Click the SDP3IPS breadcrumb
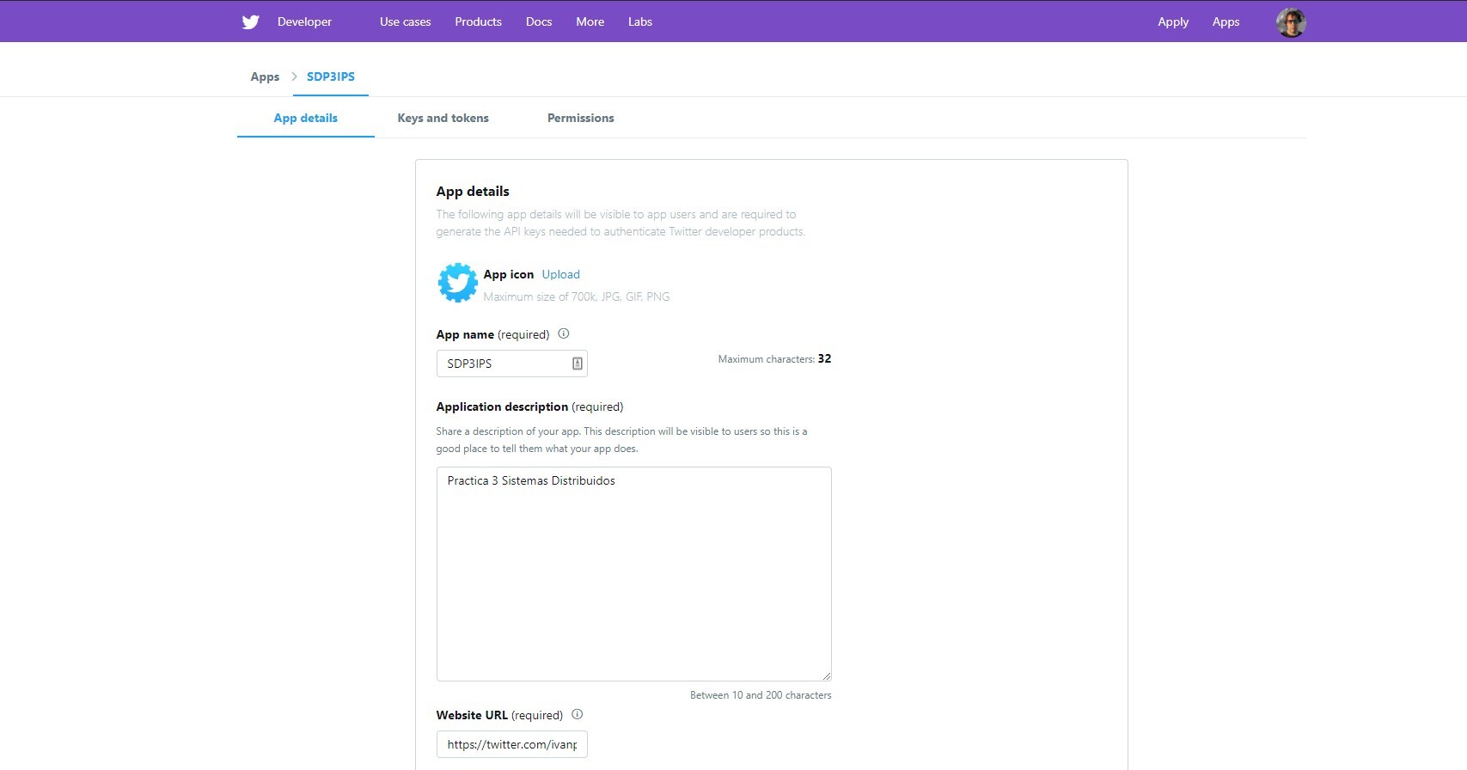Image resolution: width=1467 pixels, height=770 pixels. coord(331,76)
